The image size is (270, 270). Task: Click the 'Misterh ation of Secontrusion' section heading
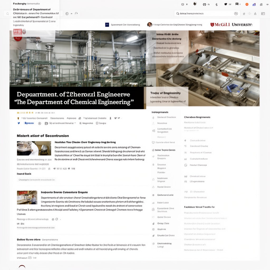pos(43,136)
